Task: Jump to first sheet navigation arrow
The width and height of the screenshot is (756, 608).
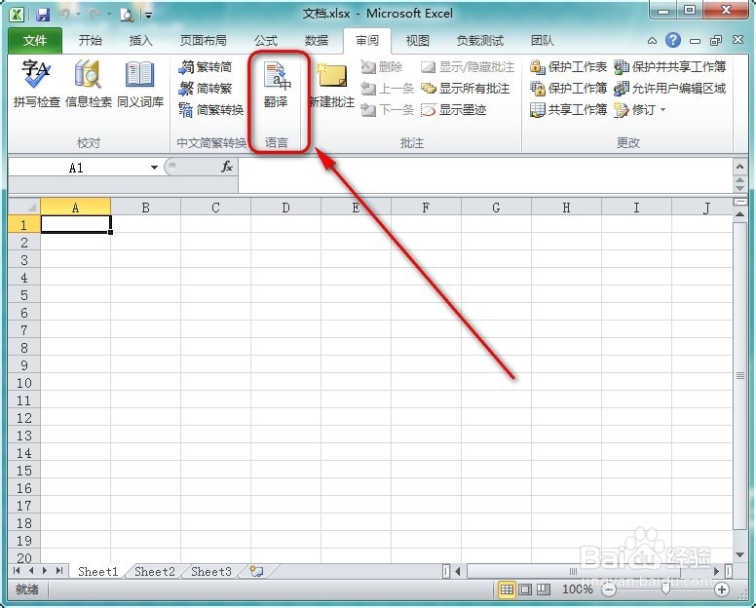Action: coord(17,571)
